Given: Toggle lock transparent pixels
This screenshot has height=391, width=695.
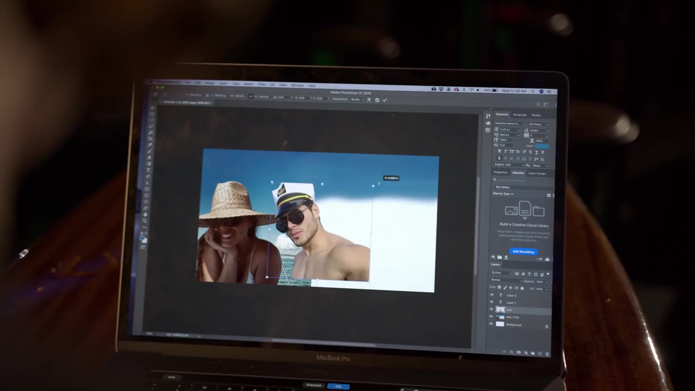Looking at the screenshot, I should coord(499,287).
